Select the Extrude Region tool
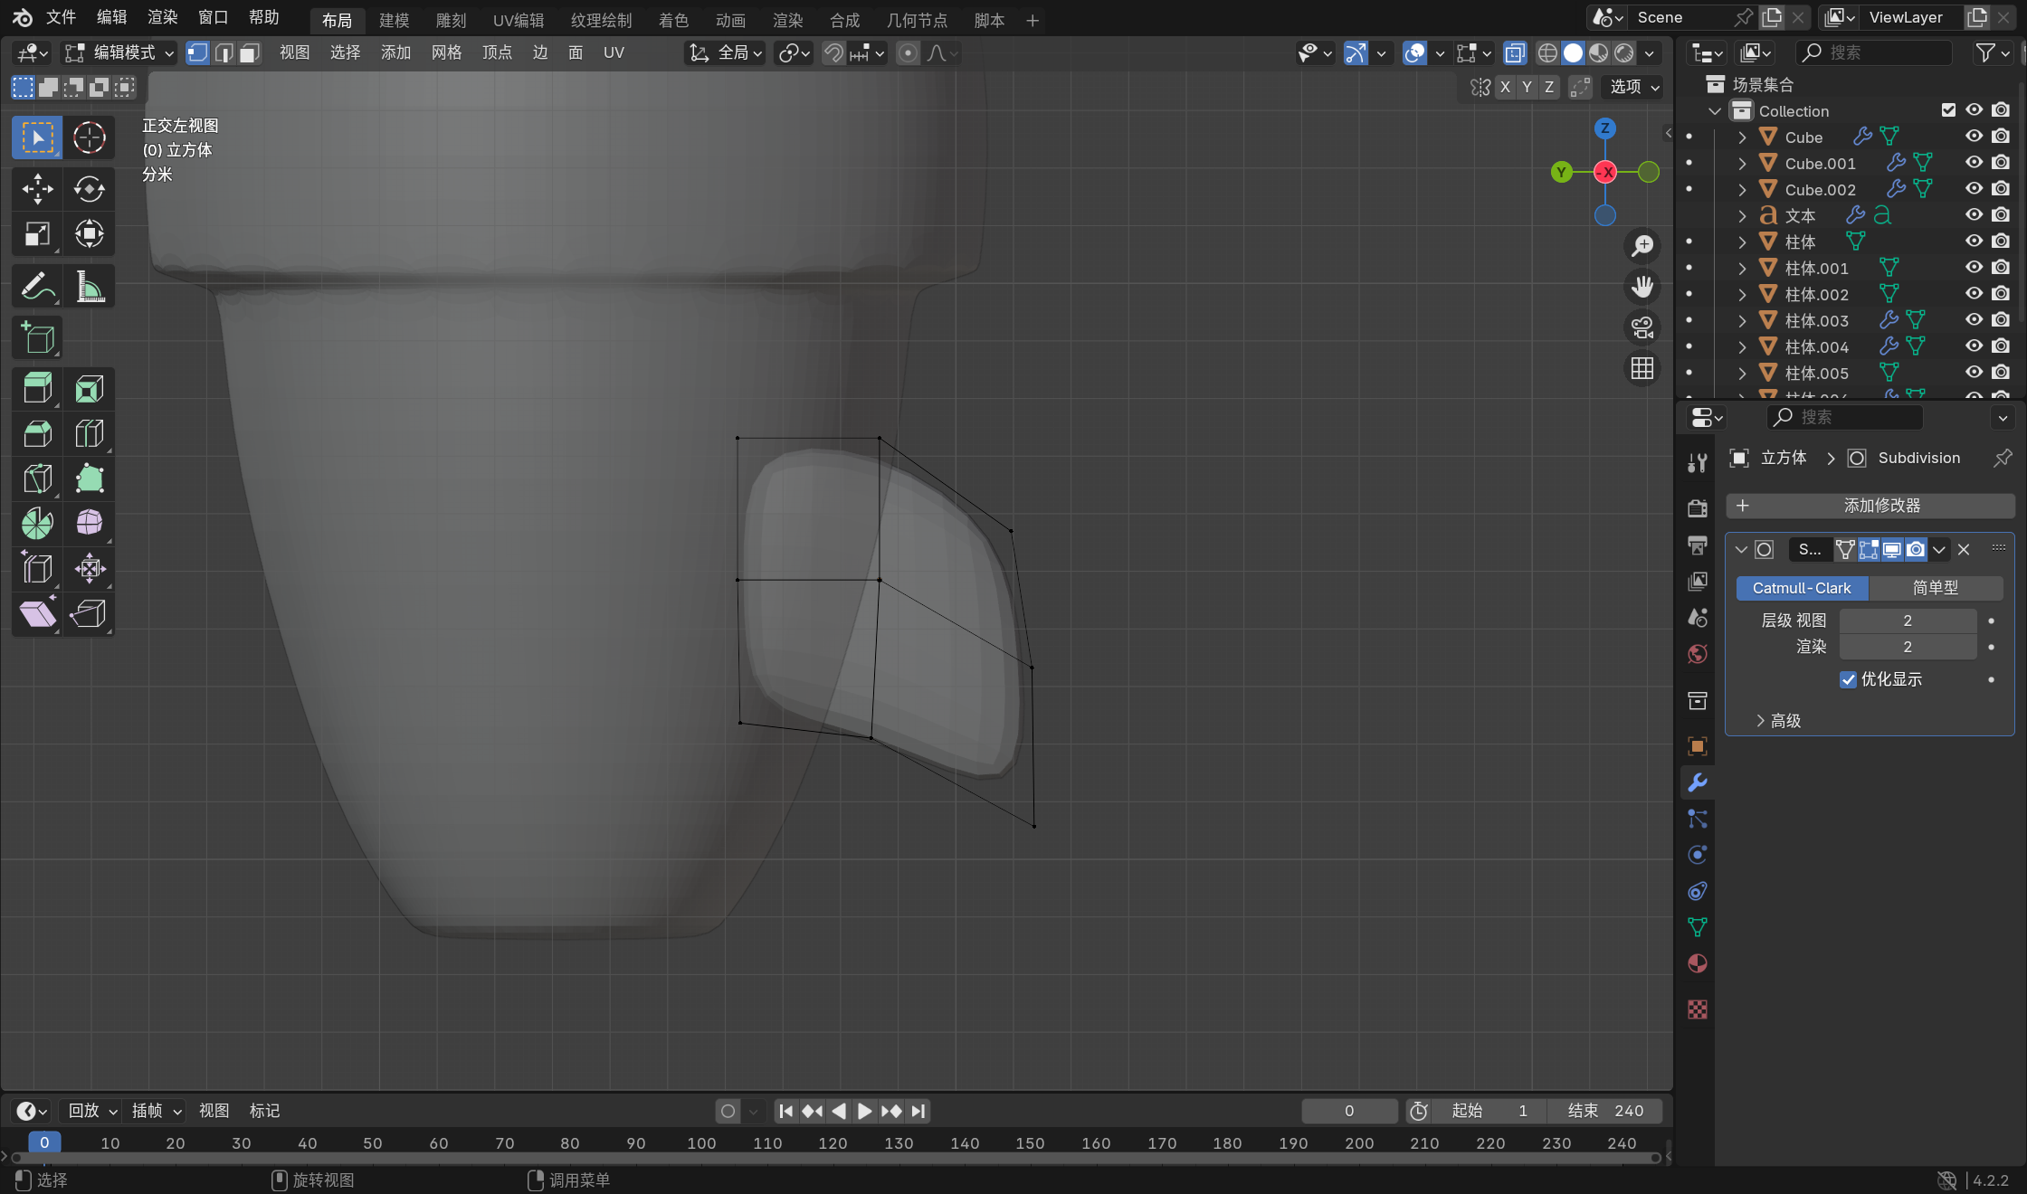2027x1194 pixels. coord(37,389)
